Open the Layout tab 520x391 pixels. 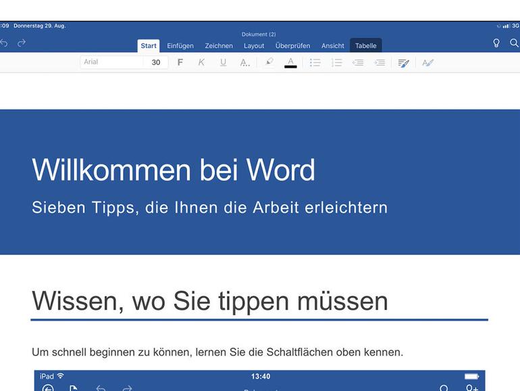[254, 46]
